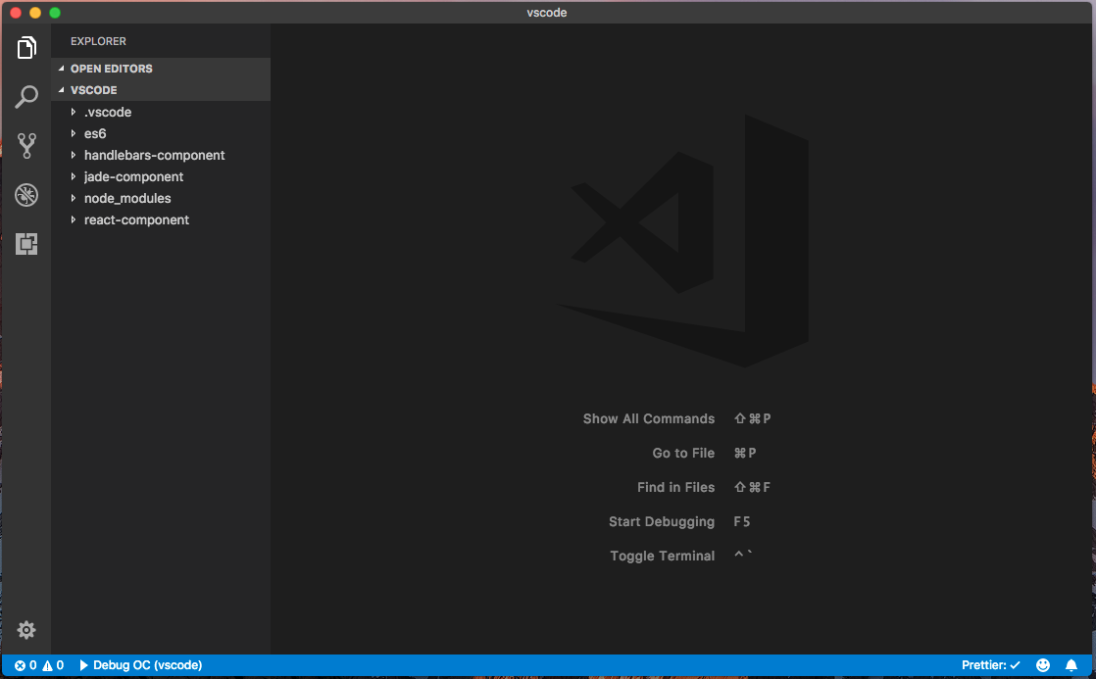This screenshot has height=679, width=1096.
Task: Select the node_modules folder name
Action: tap(127, 198)
